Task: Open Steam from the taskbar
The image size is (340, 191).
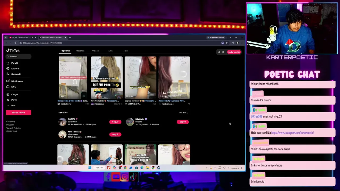Action: click(159, 168)
